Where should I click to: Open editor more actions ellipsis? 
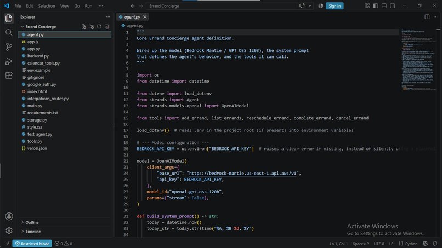pos(435,17)
